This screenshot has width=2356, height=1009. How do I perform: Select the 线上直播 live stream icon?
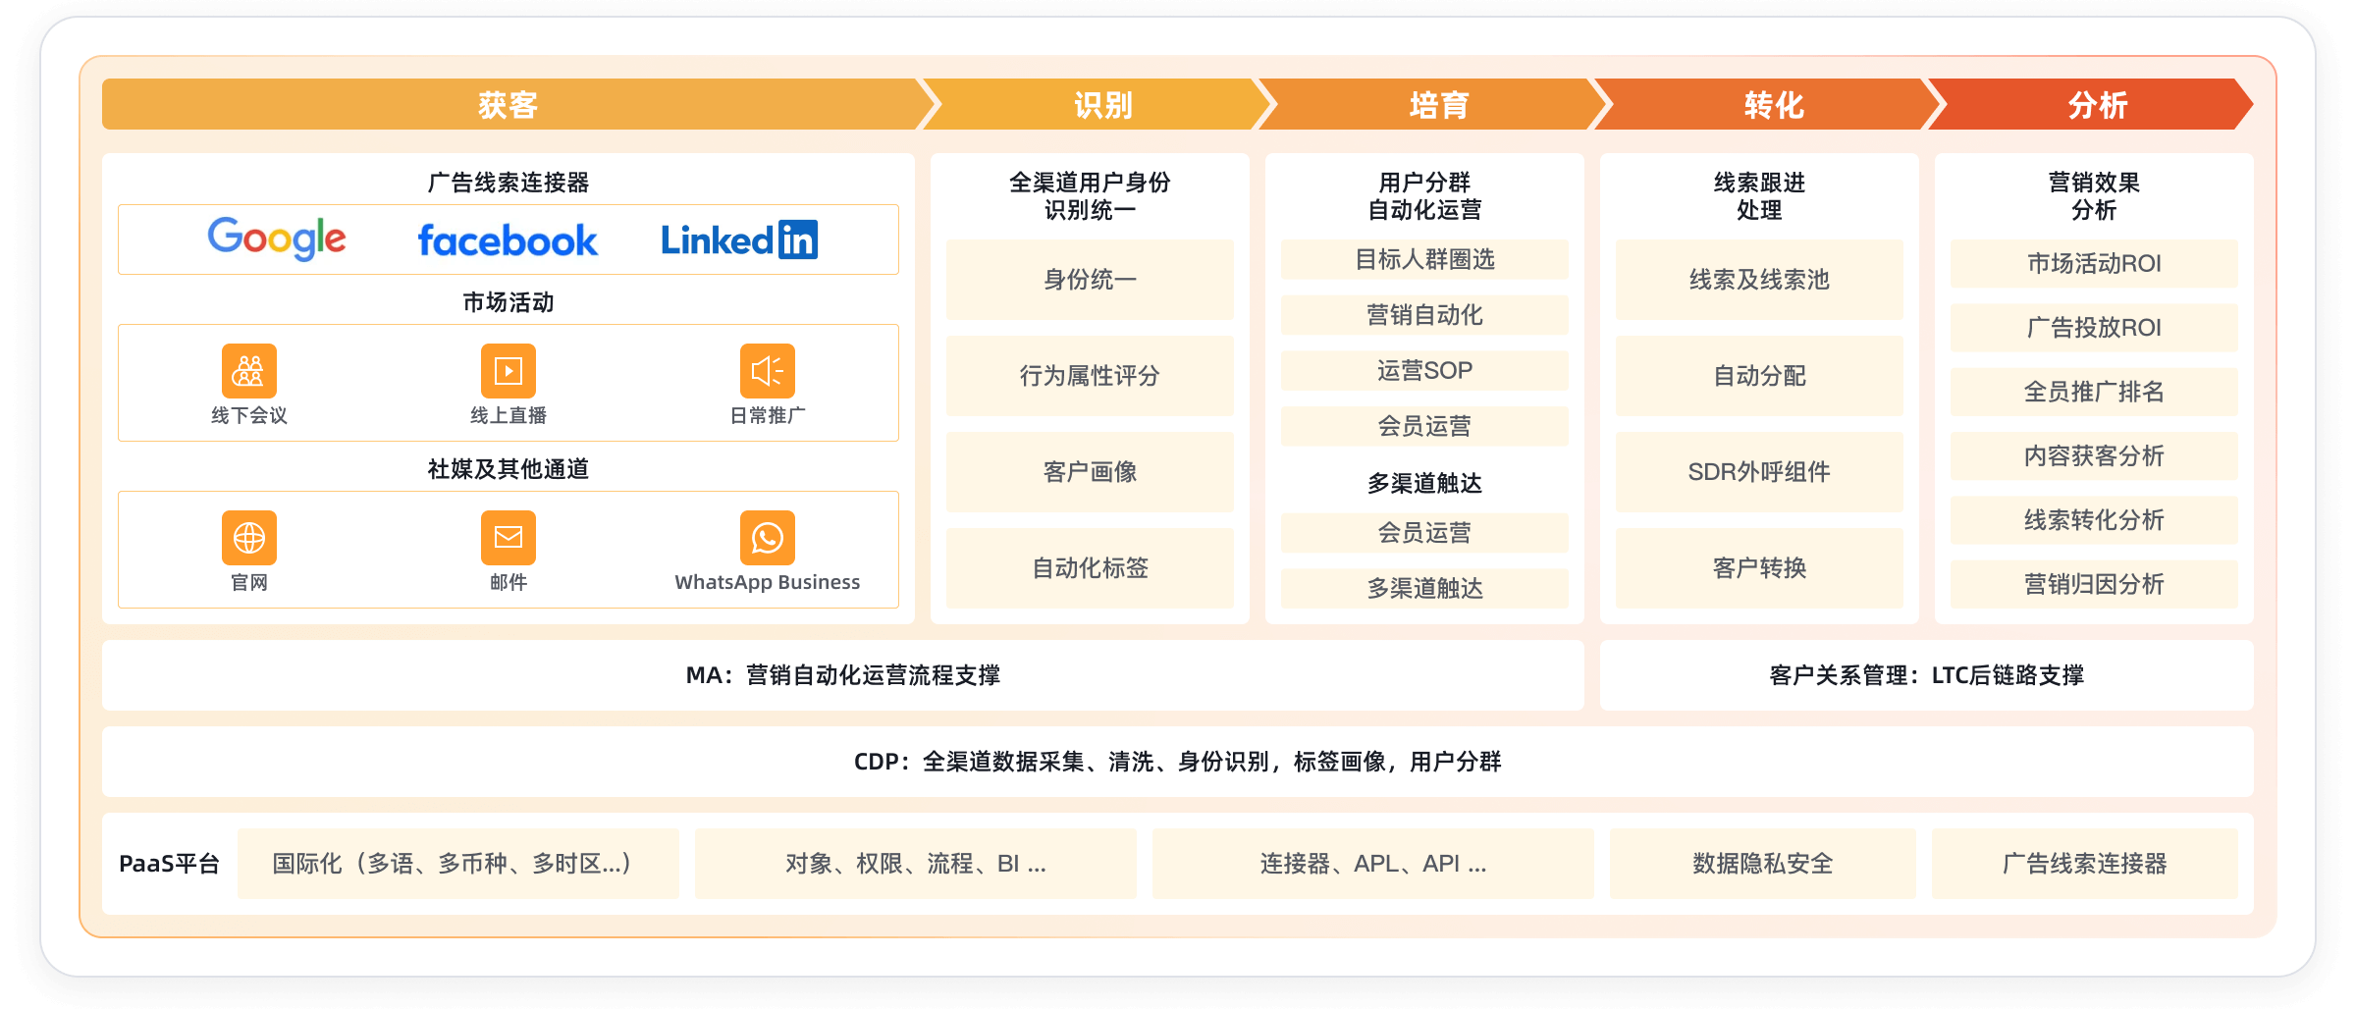pyautogui.click(x=509, y=371)
